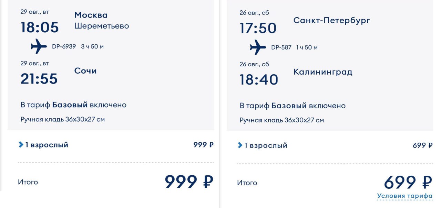Select the 17:50 Saint Petersburg departure time

[x=258, y=28]
